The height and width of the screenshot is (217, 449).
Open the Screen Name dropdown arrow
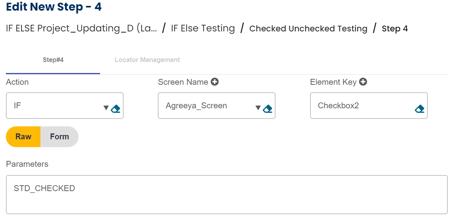point(258,108)
